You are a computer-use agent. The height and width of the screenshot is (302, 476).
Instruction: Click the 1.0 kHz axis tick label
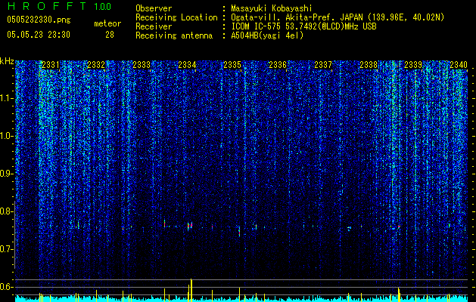(x=7, y=136)
